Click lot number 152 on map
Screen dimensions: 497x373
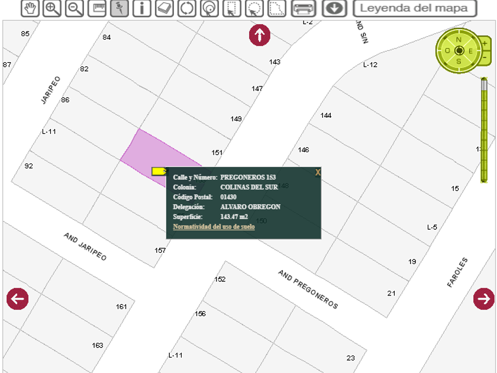[220, 279]
